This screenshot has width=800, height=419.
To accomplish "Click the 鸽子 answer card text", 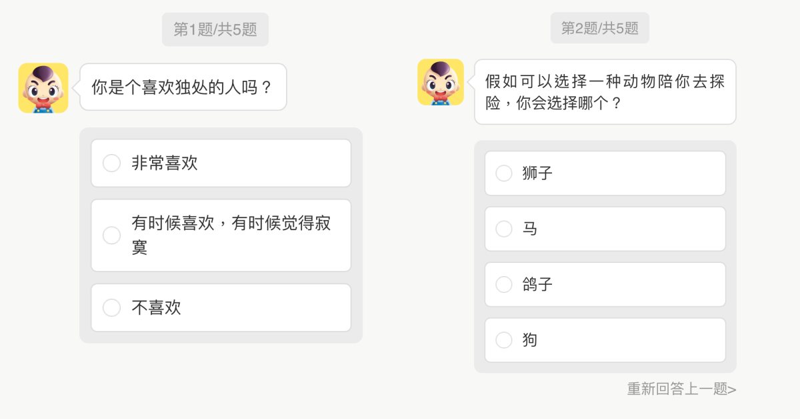I will click(x=538, y=285).
